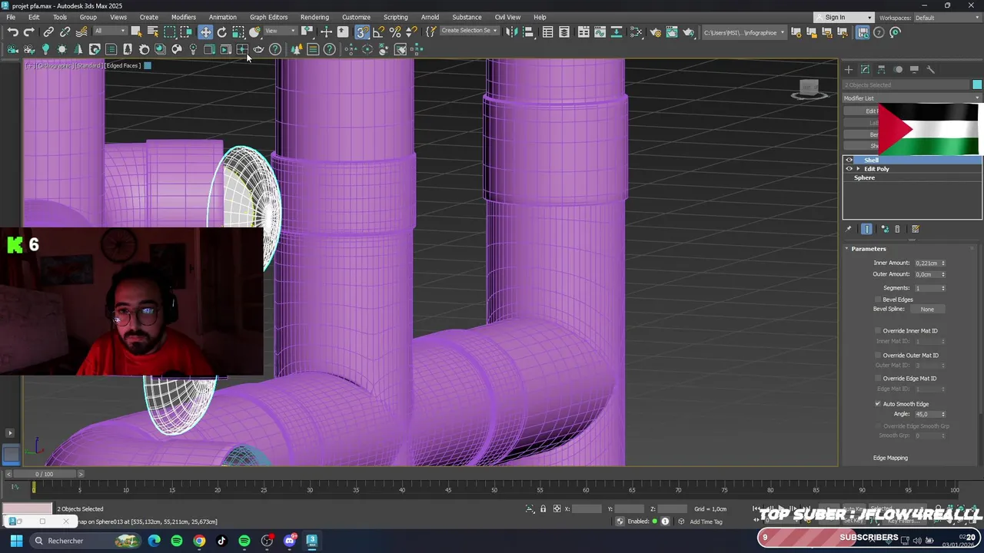Click the Standard viewport shading label
The height and width of the screenshot is (553, 984).
click(x=88, y=66)
